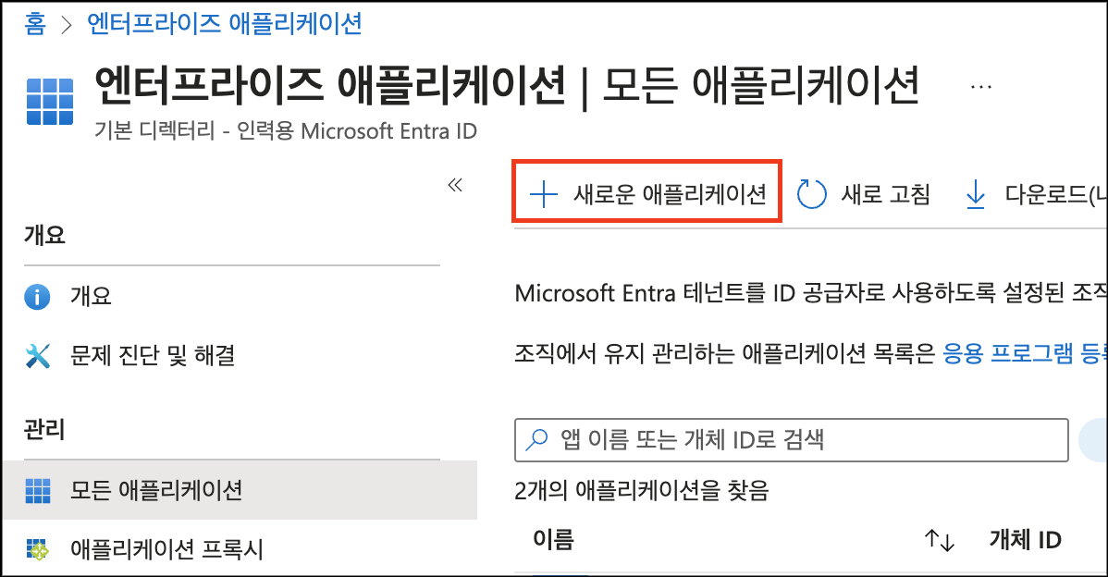Open 애플리케이션 프록시 in the sidebar
Image resolution: width=1108 pixels, height=577 pixels.
coord(166,549)
